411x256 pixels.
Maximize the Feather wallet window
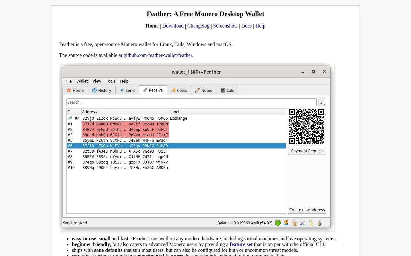point(314,72)
